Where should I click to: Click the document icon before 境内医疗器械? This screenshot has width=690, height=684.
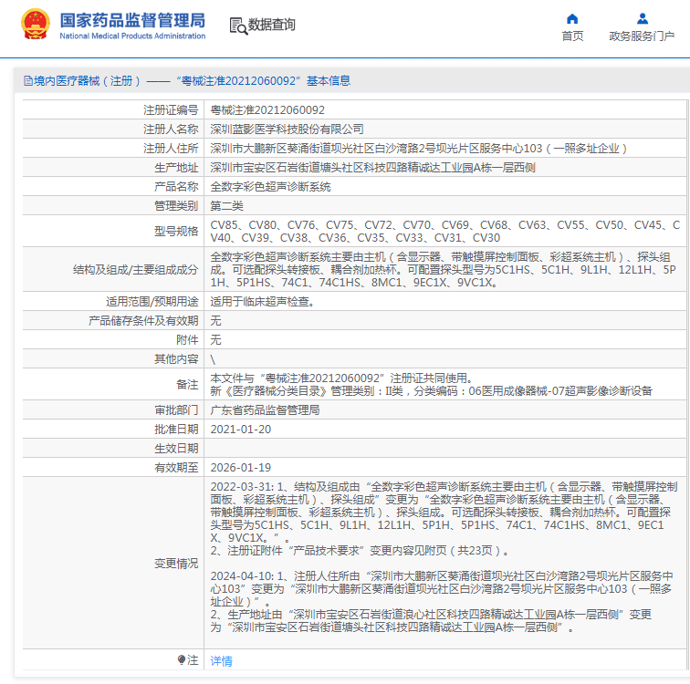pyautogui.click(x=27, y=81)
